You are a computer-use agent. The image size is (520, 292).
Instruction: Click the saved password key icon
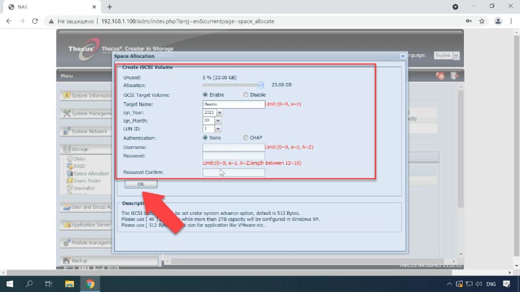469,21
